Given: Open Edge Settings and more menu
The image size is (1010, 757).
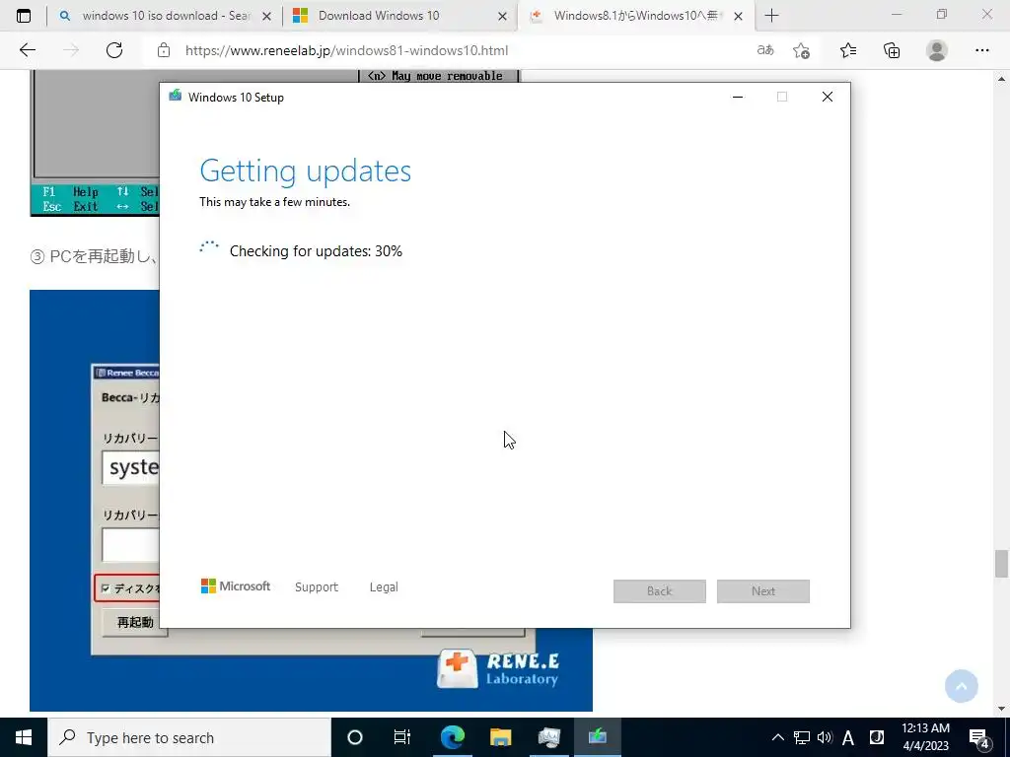Looking at the screenshot, I should tap(981, 50).
